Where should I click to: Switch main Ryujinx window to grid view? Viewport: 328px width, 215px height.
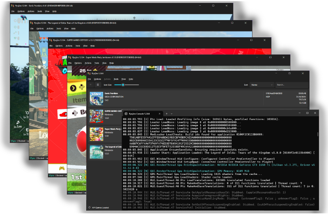[98, 85]
